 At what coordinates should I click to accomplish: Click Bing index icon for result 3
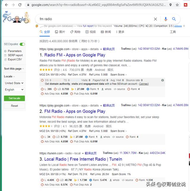click(75, 180)
